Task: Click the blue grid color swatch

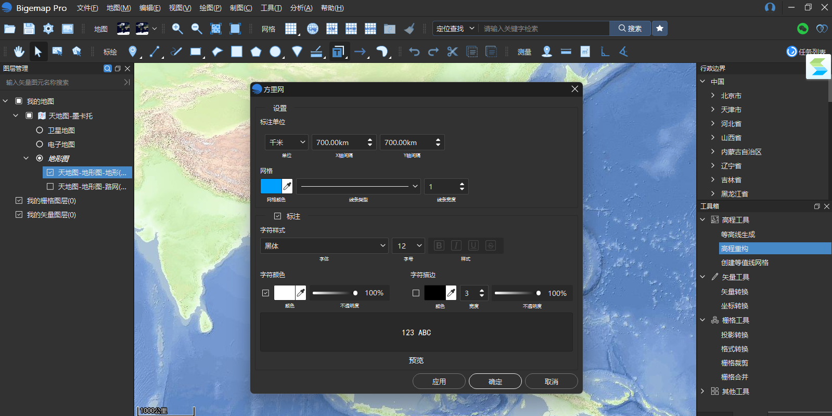Action: 271,186
